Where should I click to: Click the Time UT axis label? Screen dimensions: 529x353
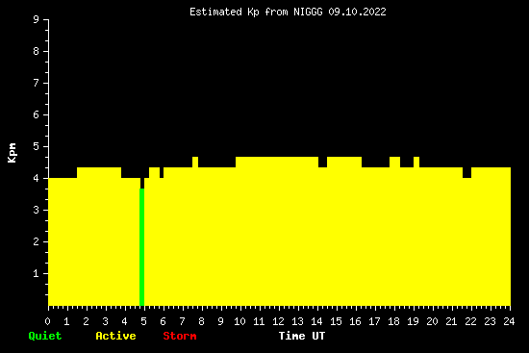click(x=302, y=336)
